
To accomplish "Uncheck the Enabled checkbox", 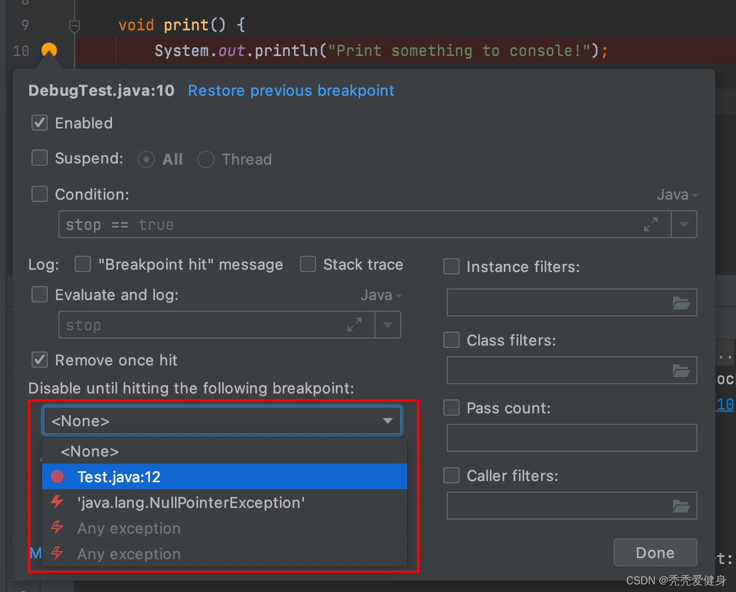I will pyautogui.click(x=40, y=123).
